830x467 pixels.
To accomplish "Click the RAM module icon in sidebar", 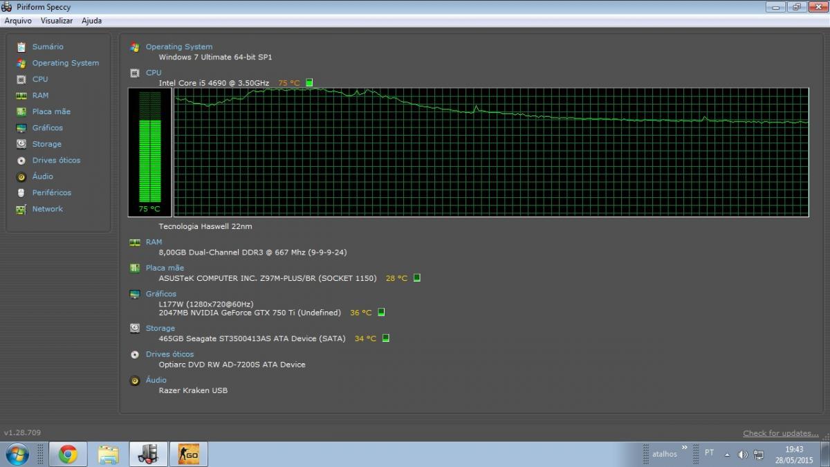I will 21,95.
